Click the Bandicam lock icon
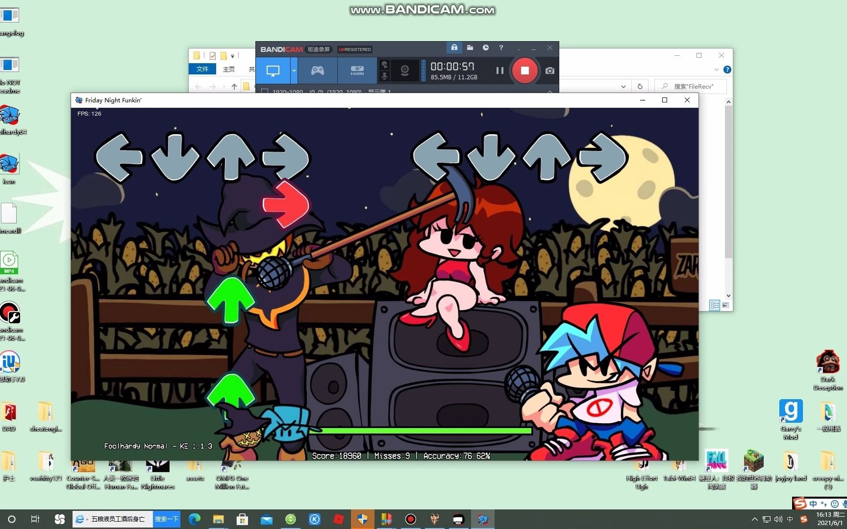 click(454, 48)
